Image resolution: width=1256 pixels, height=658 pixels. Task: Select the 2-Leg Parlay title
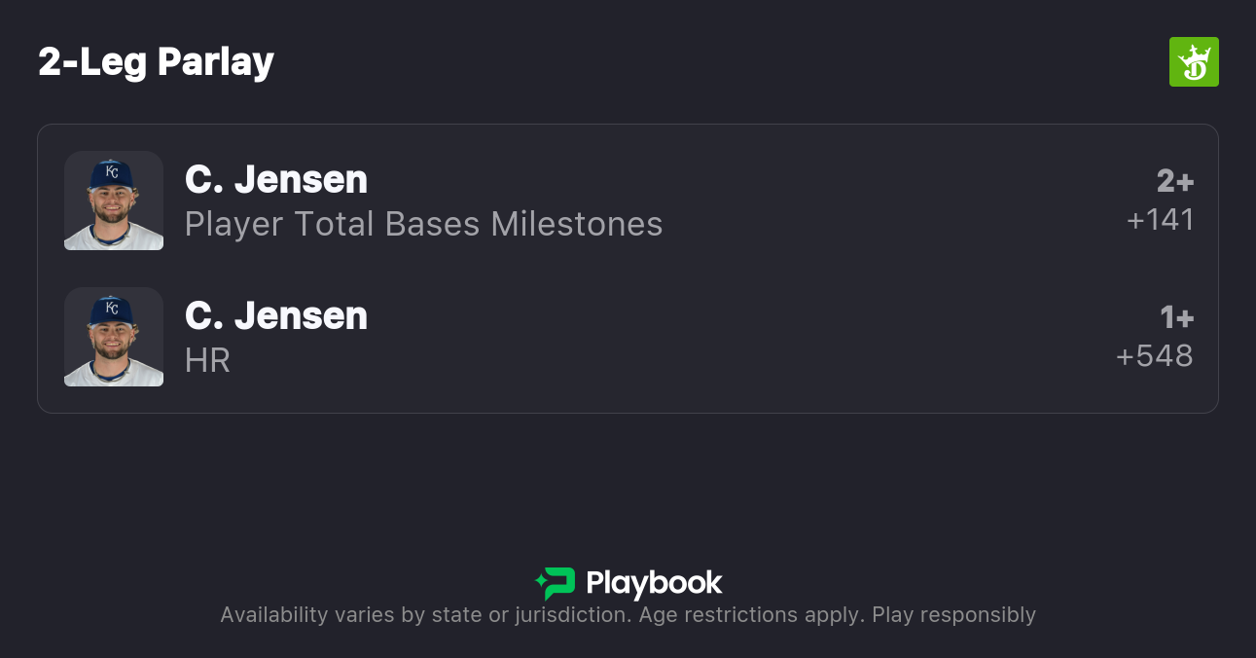tap(156, 62)
